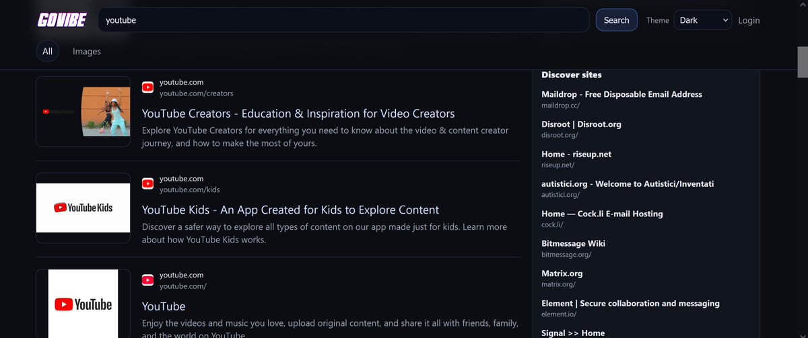Open the YouTube main result title

pyautogui.click(x=164, y=306)
